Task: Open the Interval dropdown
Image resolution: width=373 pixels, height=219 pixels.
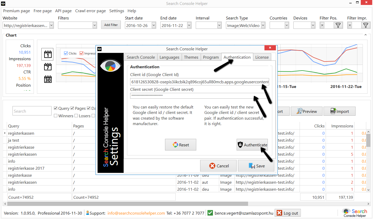Action: coord(219,25)
